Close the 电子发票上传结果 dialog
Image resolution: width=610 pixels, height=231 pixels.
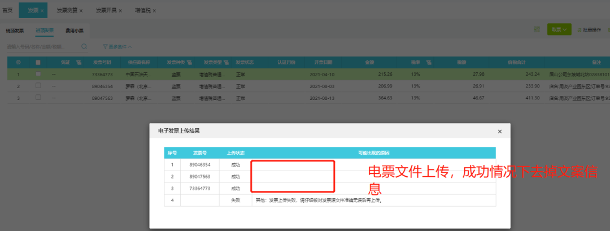pyautogui.click(x=499, y=132)
